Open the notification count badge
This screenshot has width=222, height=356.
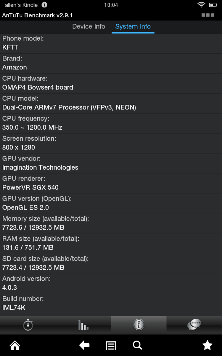(44, 5)
